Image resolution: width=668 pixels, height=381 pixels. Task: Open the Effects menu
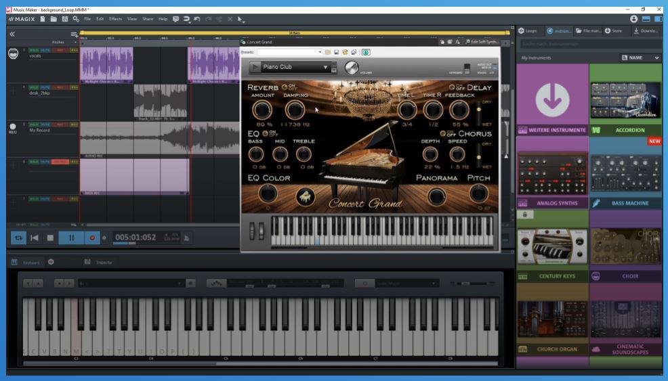click(x=115, y=19)
